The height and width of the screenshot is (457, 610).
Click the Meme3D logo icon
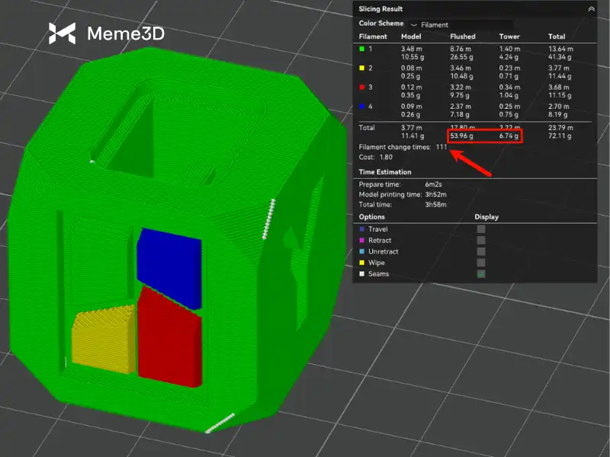pos(63,33)
